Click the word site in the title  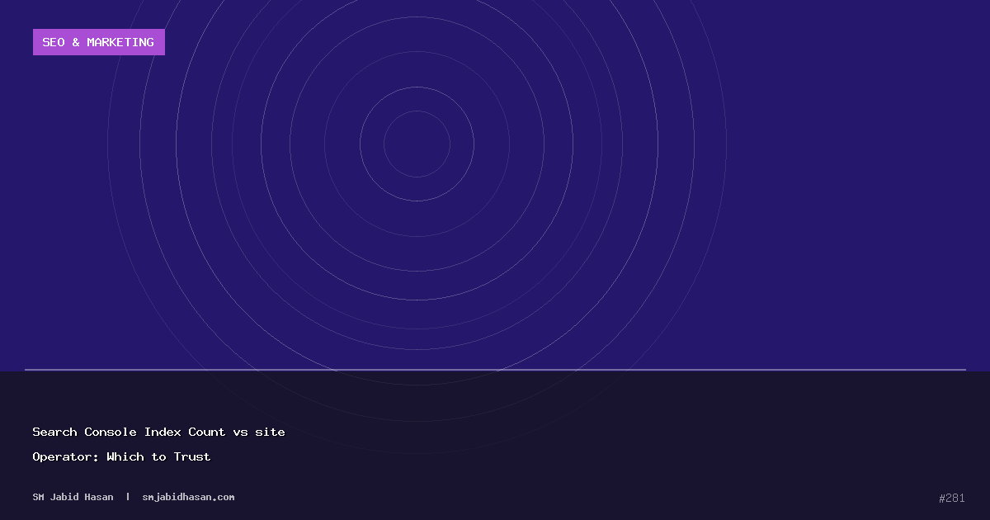[270, 432]
